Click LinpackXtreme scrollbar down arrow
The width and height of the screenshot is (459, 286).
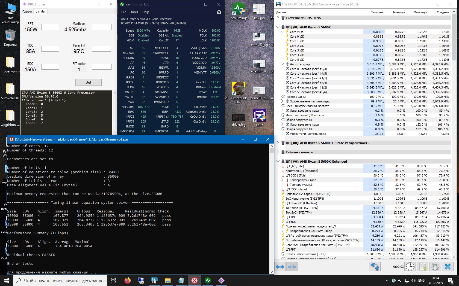tap(272, 272)
